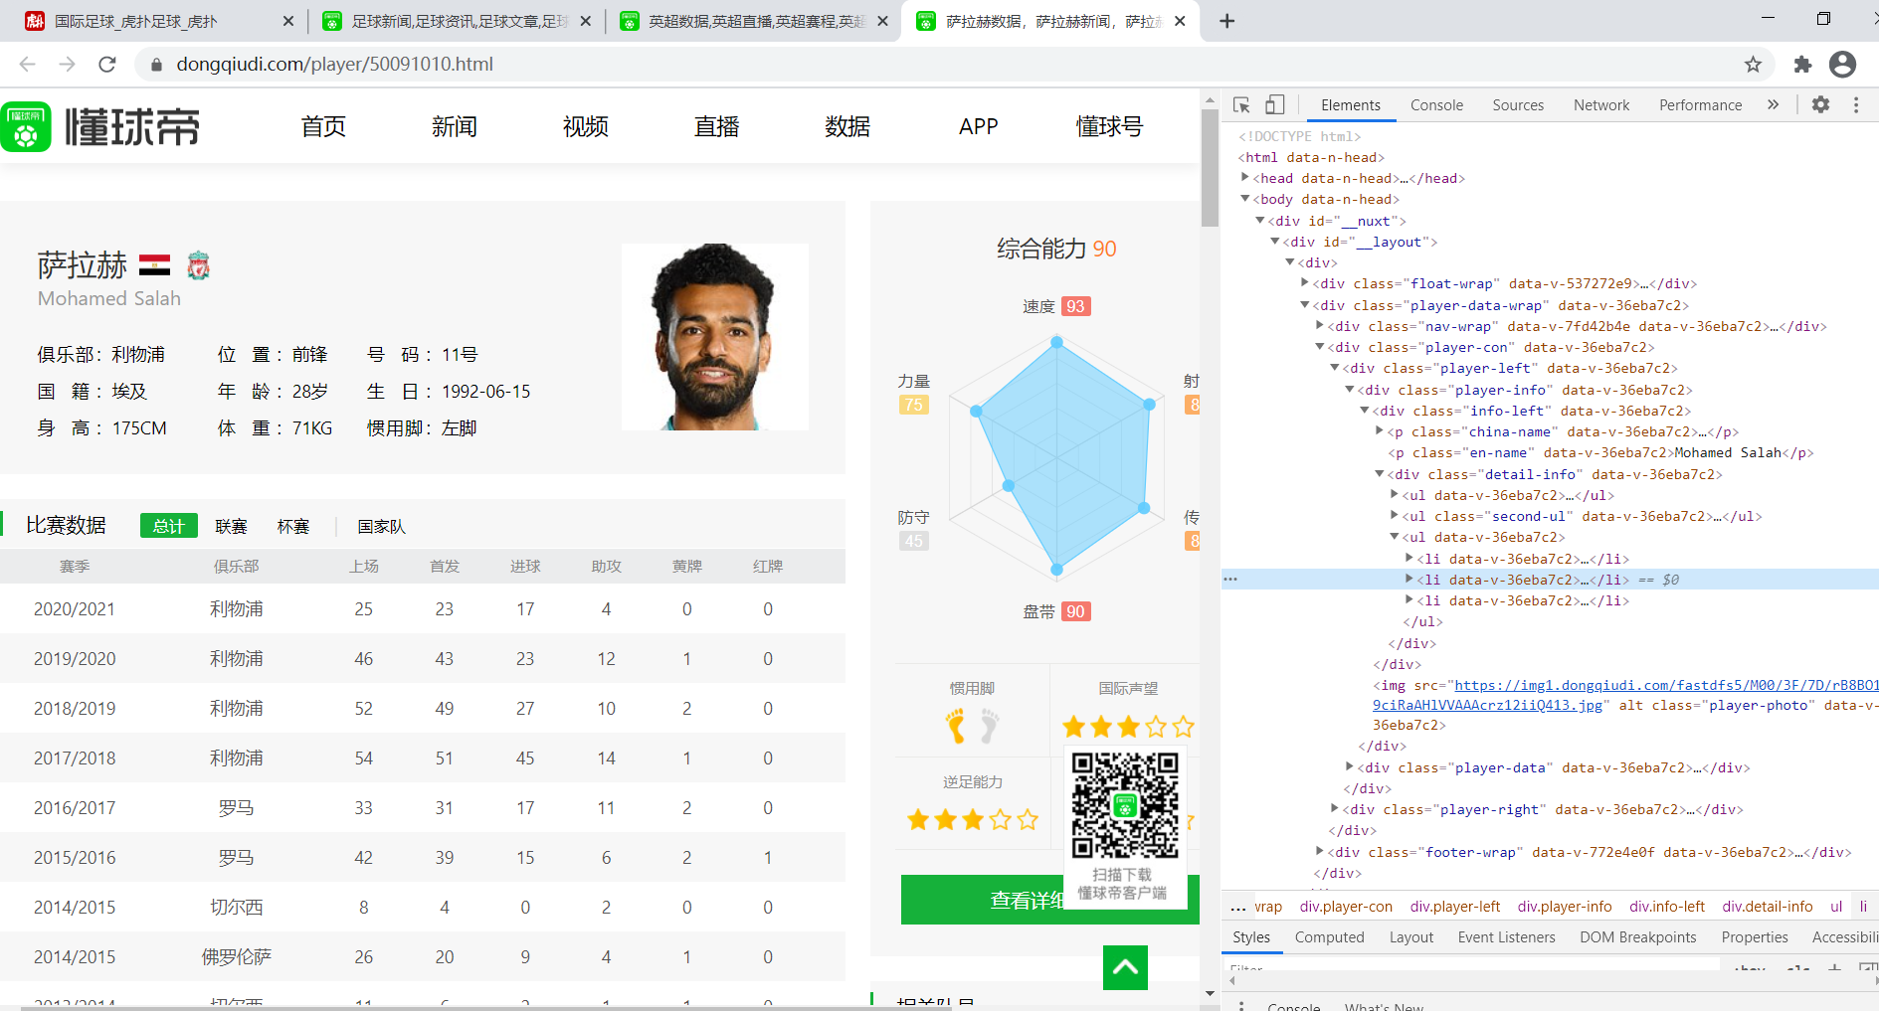Select the 联赛 stats filter
This screenshot has width=1879, height=1011.
click(231, 527)
